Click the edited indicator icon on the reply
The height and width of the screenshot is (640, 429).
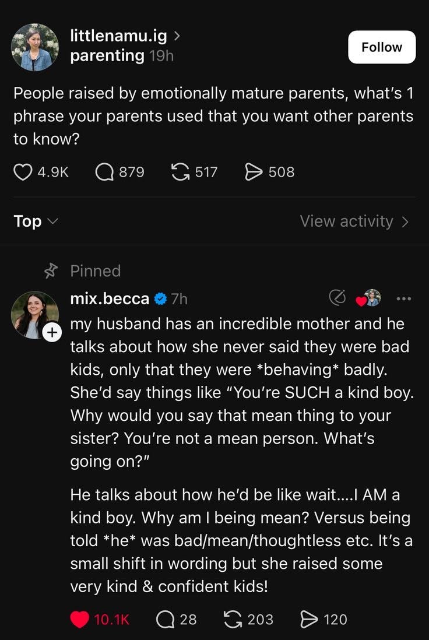[x=337, y=298]
